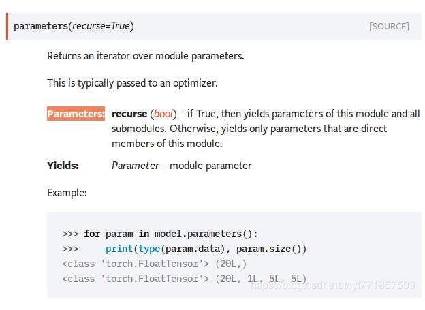The image size is (425, 310).
Task: Click the "Yields:" field label
Action: pyautogui.click(x=63, y=166)
